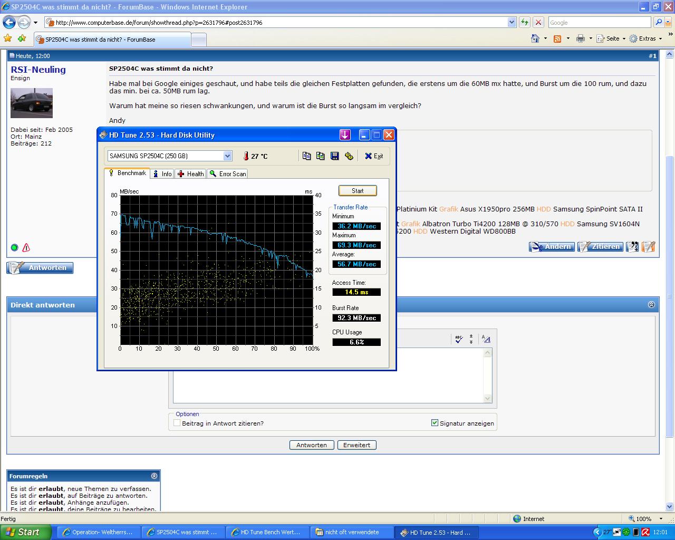Expand the Print dropdown arrow
The width and height of the screenshot is (675, 540).
pyautogui.click(x=591, y=38)
